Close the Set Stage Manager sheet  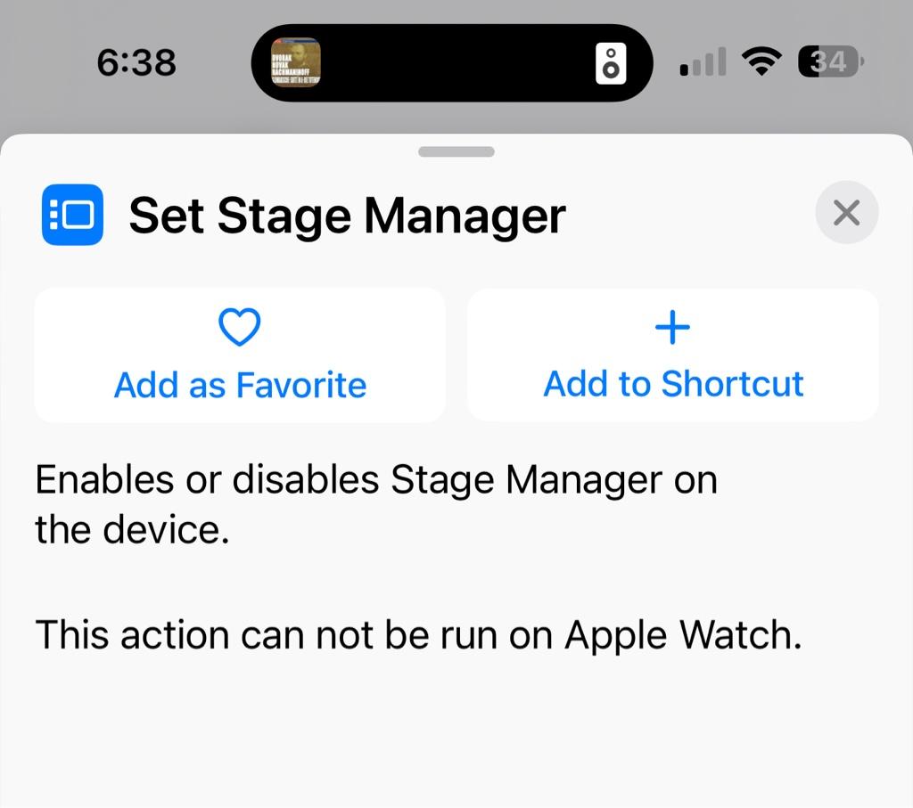[846, 213]
